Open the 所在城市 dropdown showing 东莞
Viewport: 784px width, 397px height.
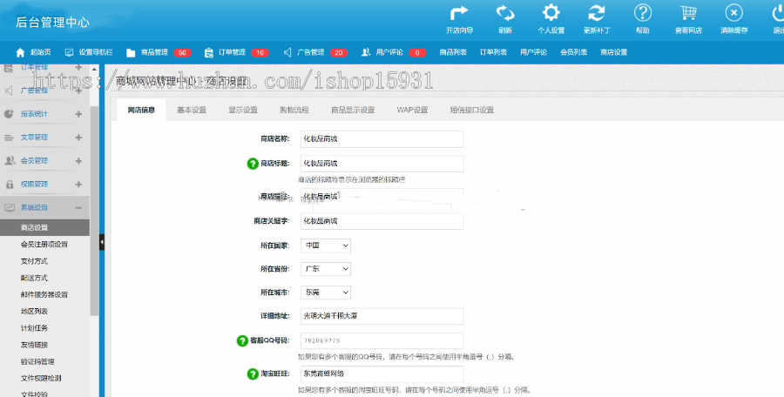click(326, 293)
